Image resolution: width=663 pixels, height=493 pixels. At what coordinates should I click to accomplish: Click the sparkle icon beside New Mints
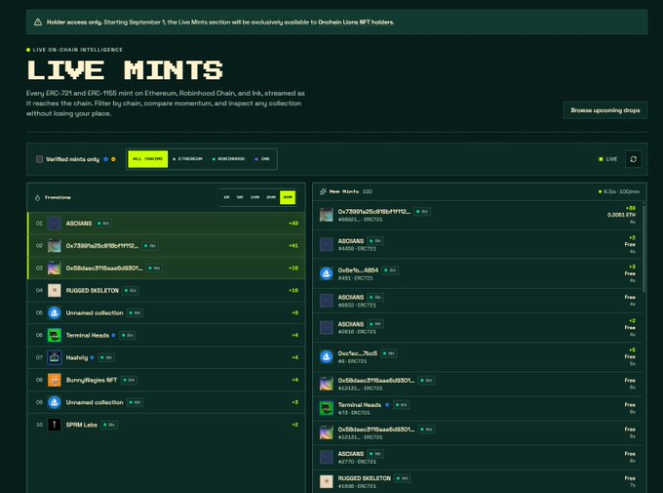[323, 191]
